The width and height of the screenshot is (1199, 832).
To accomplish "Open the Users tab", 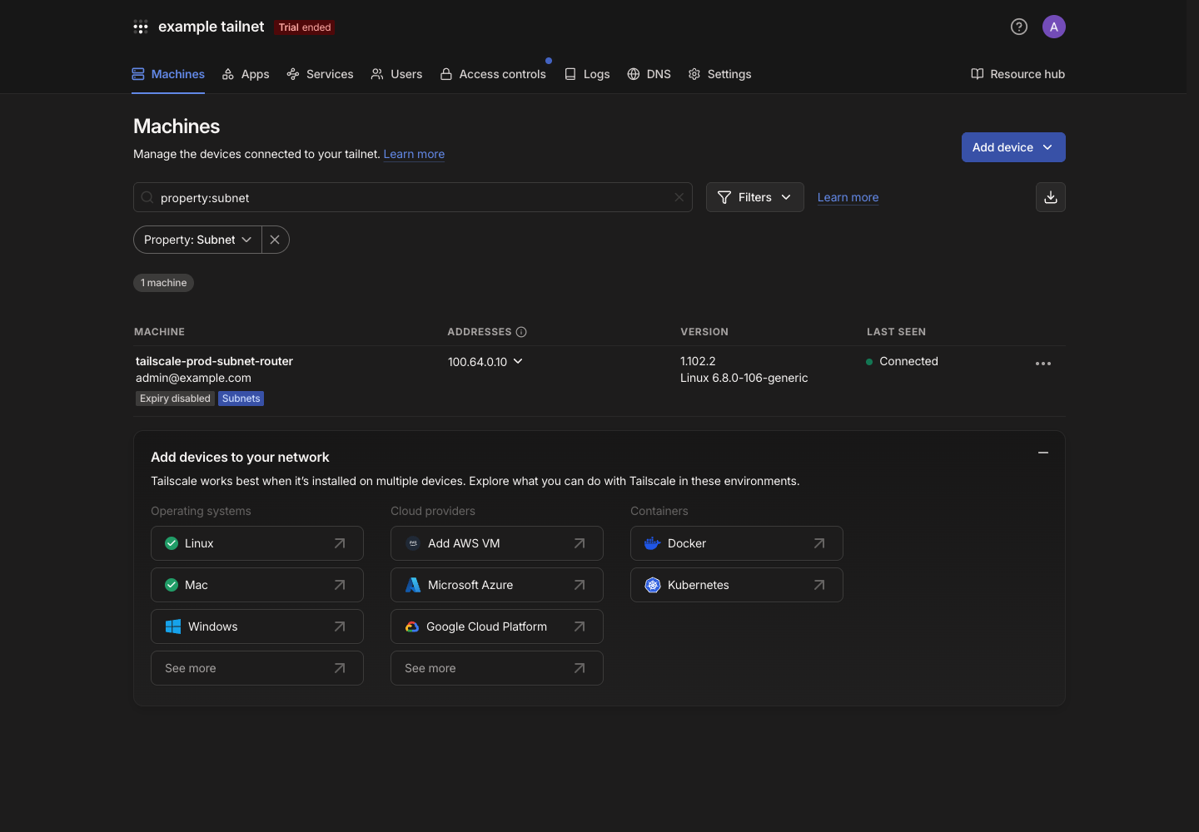I will pyautogui.click(x=396, y=74).
